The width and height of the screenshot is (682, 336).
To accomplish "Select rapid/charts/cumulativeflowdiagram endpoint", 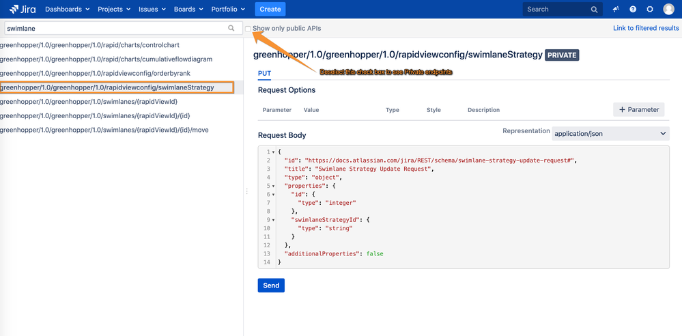I will [x=106, y=59].
